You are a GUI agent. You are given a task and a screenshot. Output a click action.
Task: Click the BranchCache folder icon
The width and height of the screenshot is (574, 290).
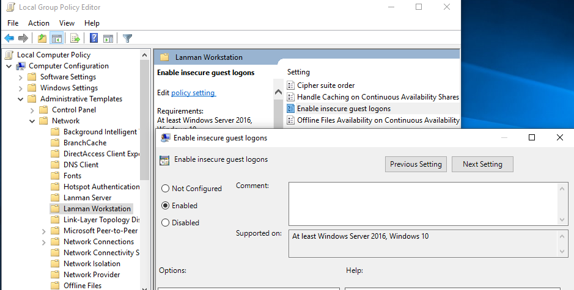coord(55,143)
